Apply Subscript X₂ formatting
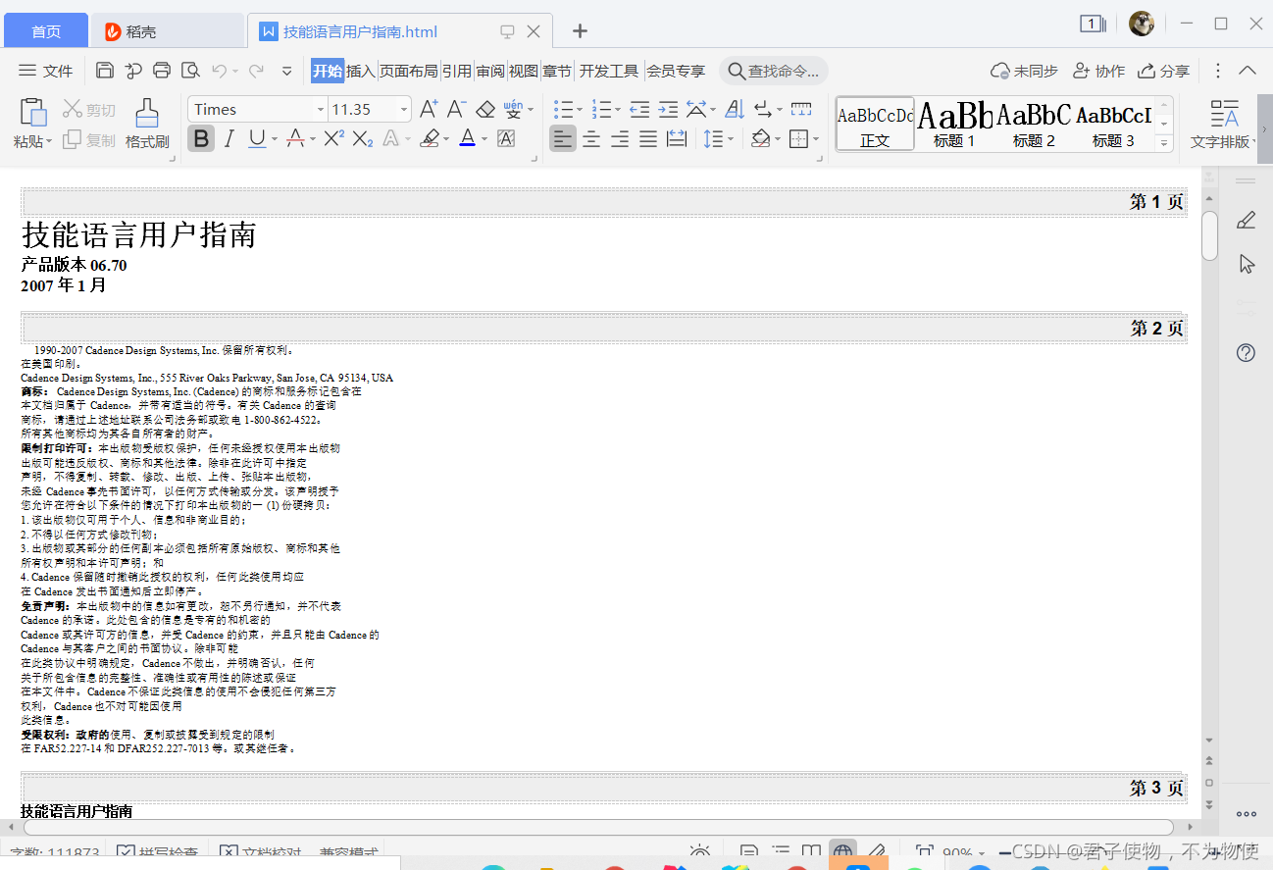 click(363, 139)
